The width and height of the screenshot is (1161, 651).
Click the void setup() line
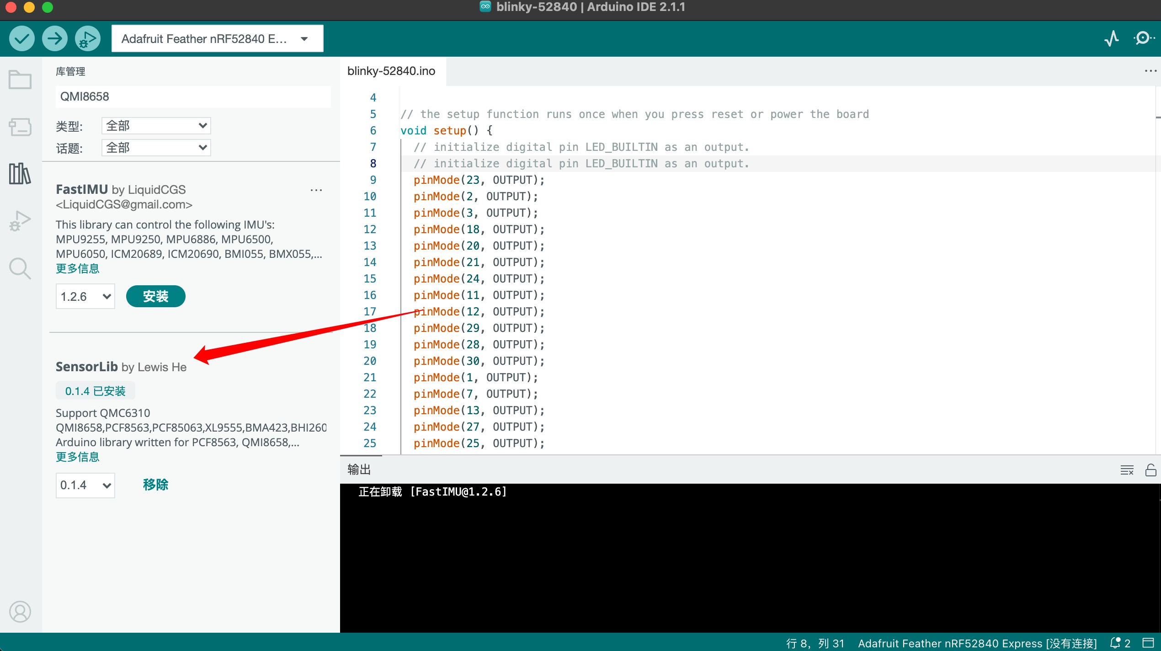(447, 131)
